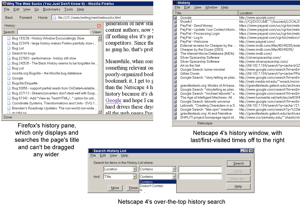Select PayPal - Log In row

(236, 37)
